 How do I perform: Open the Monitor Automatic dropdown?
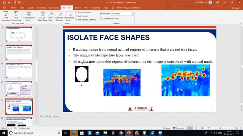point(132,14)
